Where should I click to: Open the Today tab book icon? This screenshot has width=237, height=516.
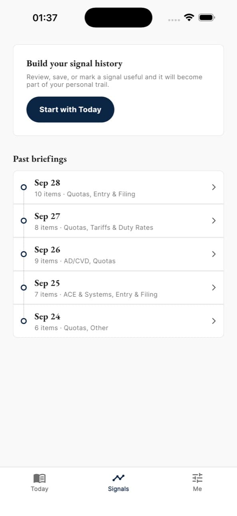tap(39, 478)
